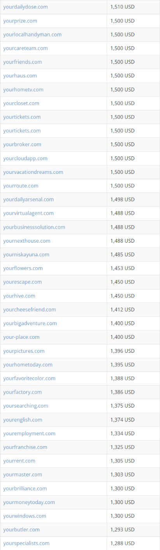
Task: Open the yourprize.com domain link
Action: pos(20,21)
